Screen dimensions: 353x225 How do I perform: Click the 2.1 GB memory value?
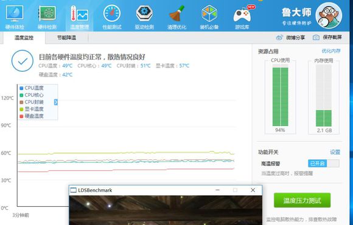(324, 130)
